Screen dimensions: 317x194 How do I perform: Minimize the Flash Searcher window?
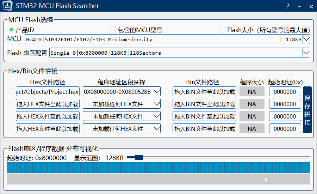point(299,6)
